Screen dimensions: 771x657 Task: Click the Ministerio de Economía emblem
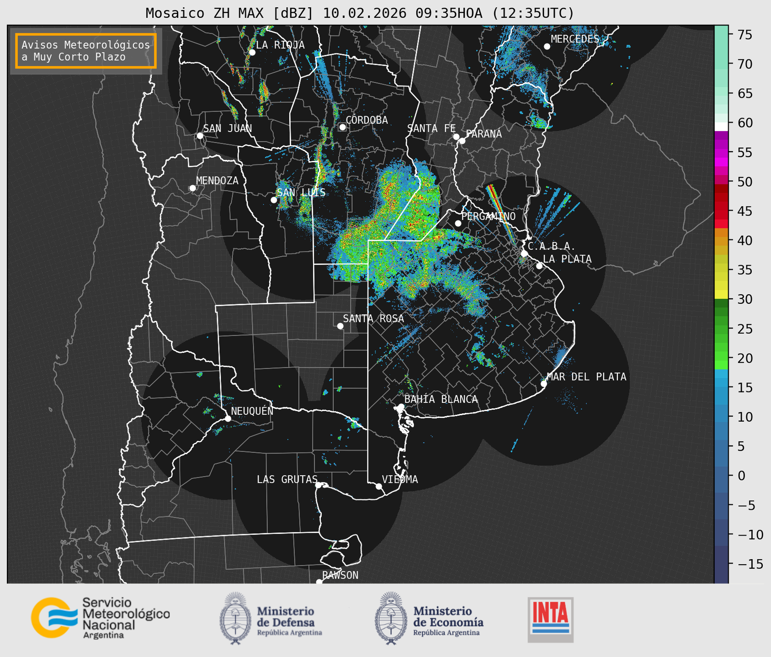390,618
